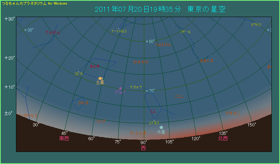Click the Arcturus star label アークトゥルス

[x=119, y=31]
